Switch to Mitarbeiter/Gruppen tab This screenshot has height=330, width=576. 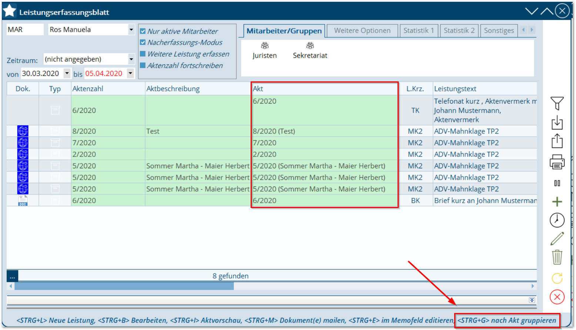pos(284,31)
